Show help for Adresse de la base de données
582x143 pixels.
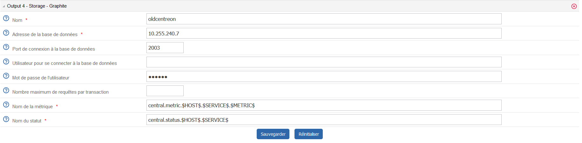[x=6, y=33]
